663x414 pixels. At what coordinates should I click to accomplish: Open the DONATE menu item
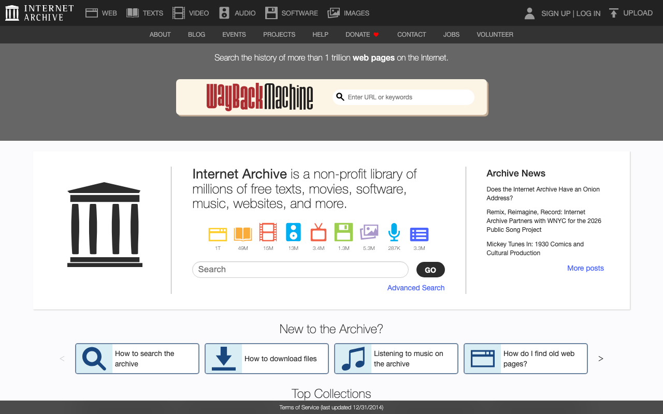coord(362,34)
